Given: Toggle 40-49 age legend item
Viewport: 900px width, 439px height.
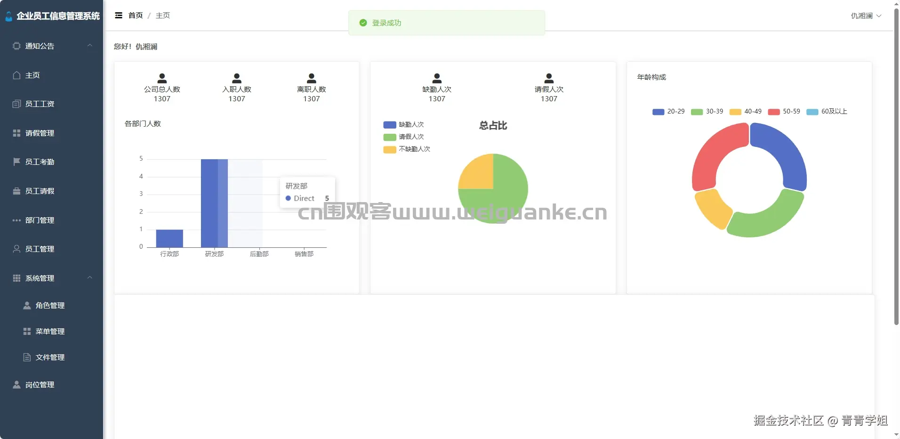Looking at the screenshot, I should coord(746,112).
